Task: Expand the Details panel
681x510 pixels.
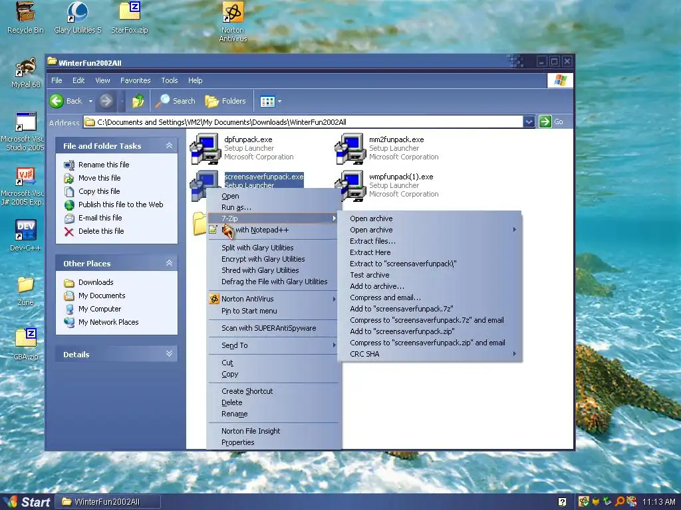Action: 169,354
